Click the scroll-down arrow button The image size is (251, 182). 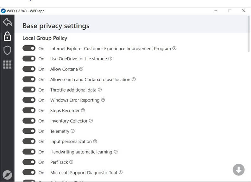click(x=239, y=170)
